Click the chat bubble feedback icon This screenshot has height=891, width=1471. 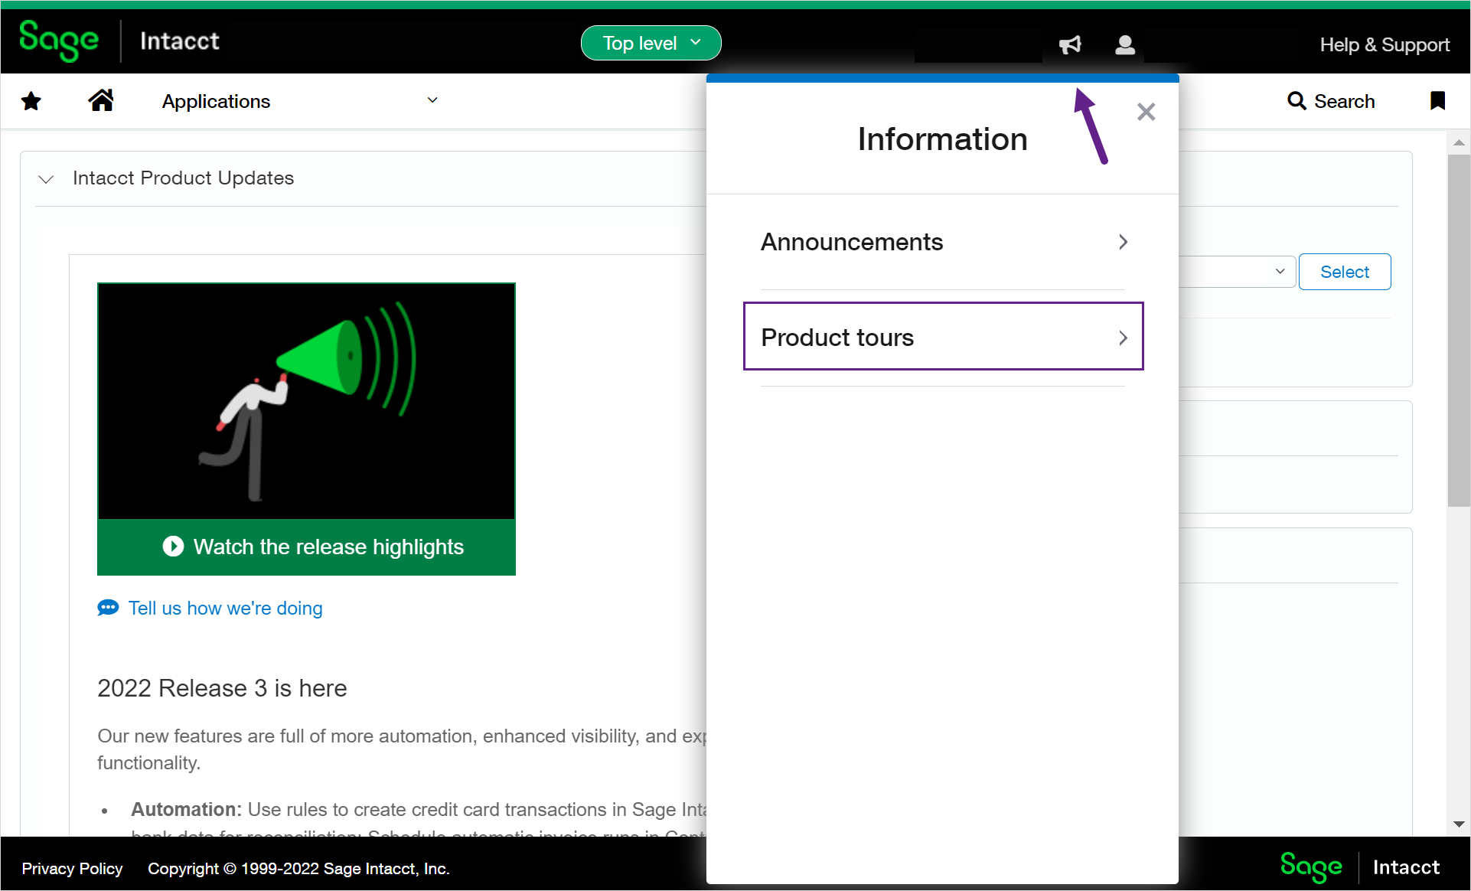(x=108, y=608)
